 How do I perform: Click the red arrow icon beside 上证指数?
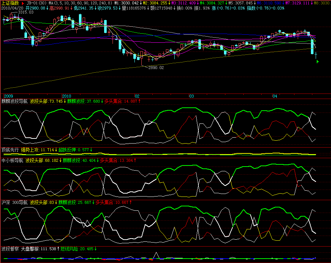pos(22,3)
